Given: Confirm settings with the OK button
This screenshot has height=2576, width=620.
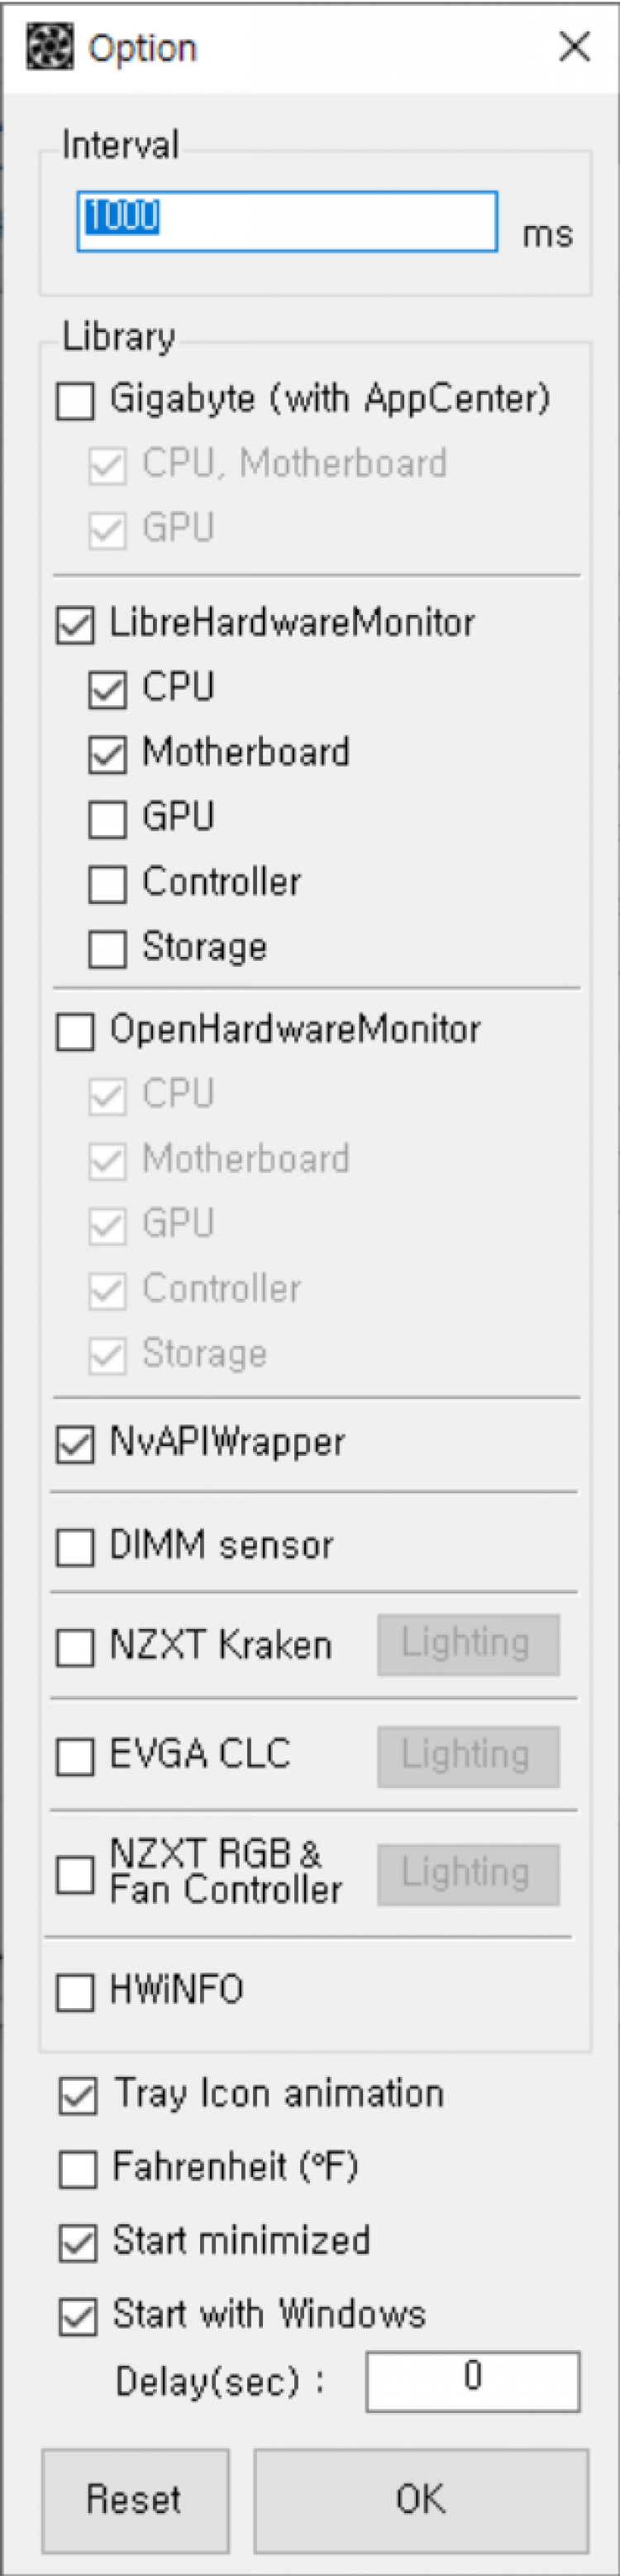Looking at the screenshot, I should pyautogui.click(x=420, y=2499).
